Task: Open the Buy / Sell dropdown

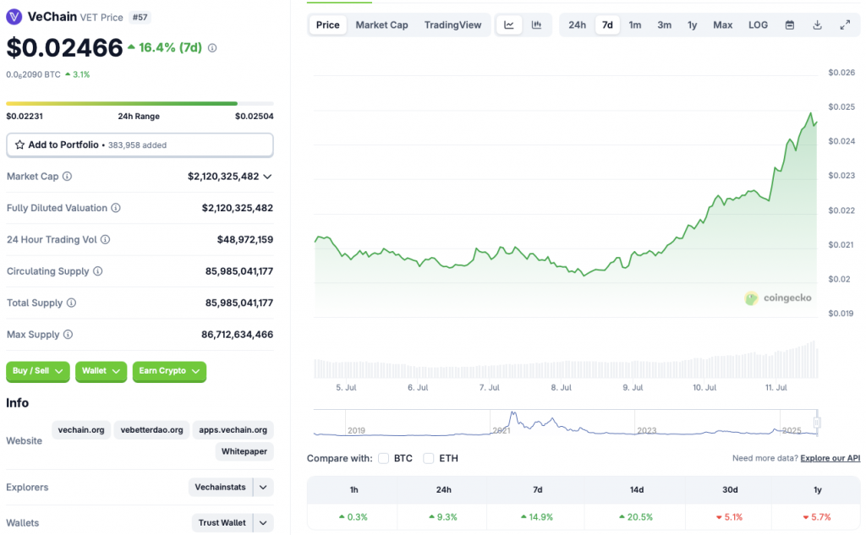Action: click(37, 371)
